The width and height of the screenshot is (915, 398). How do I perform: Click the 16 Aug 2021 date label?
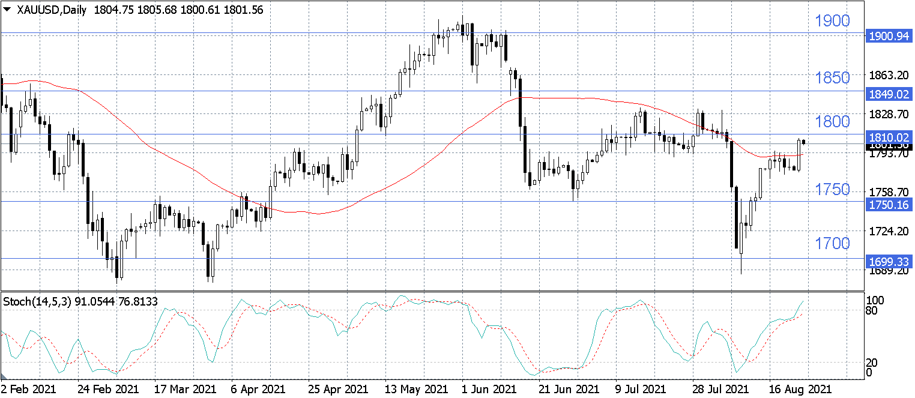[802, 389]
